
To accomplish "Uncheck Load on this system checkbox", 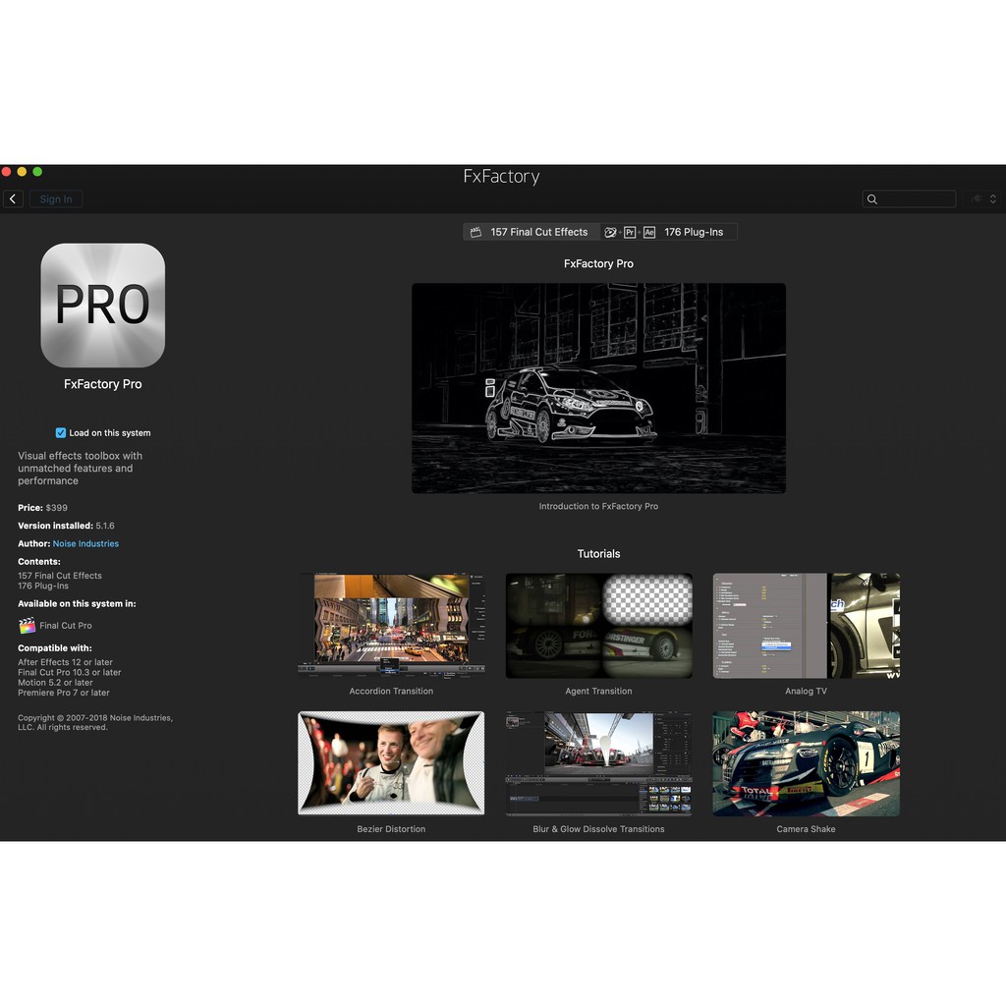I will point(61,432).
